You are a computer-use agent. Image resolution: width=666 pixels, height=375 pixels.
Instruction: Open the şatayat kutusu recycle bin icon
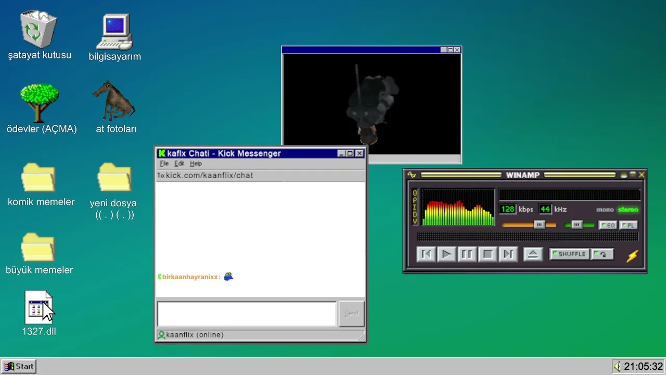tap(39, 29)
